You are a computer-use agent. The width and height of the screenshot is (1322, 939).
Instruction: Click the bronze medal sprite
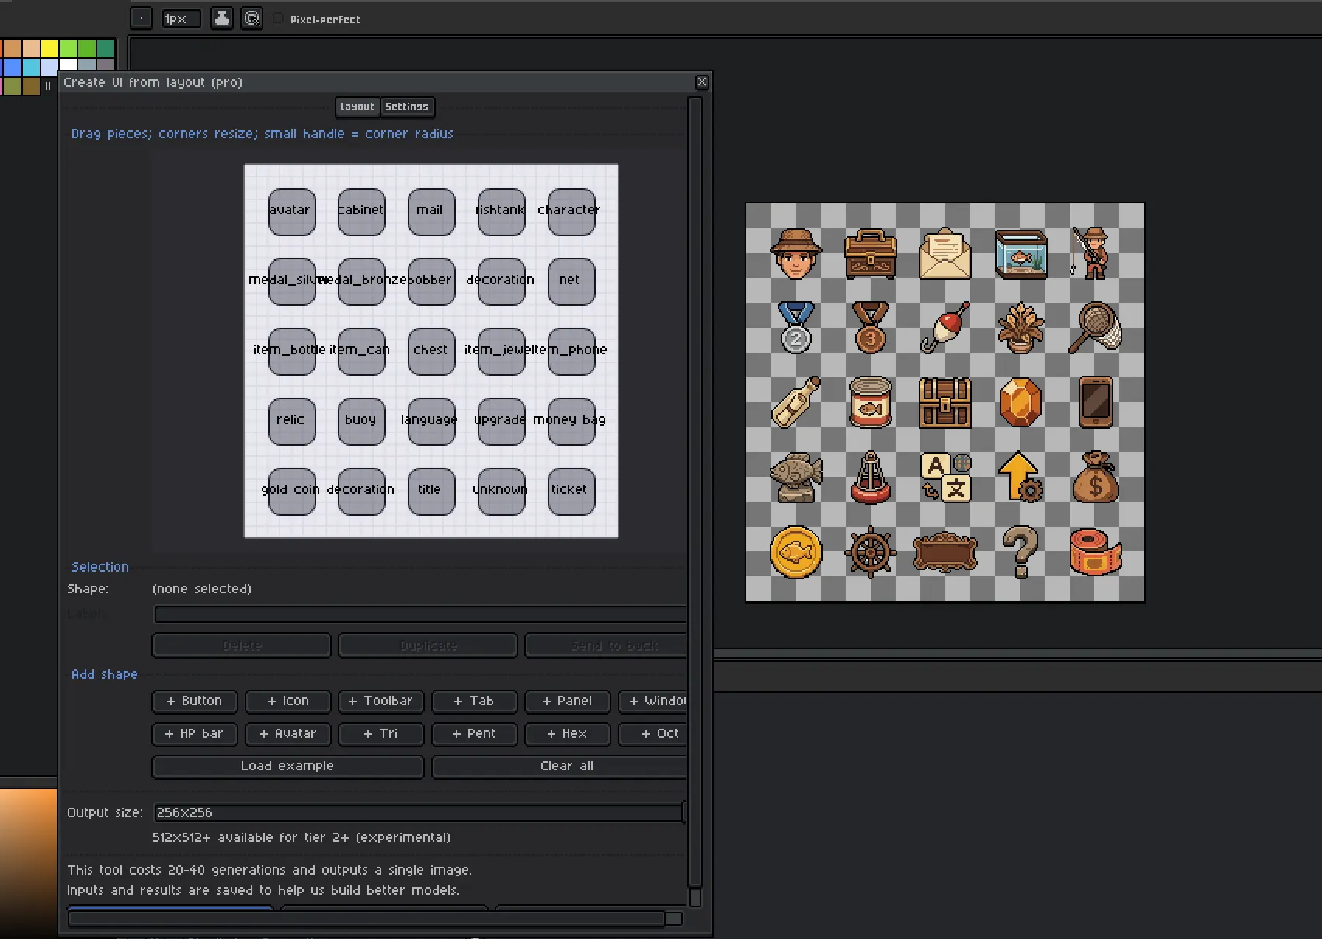click(x=871, y=328)
